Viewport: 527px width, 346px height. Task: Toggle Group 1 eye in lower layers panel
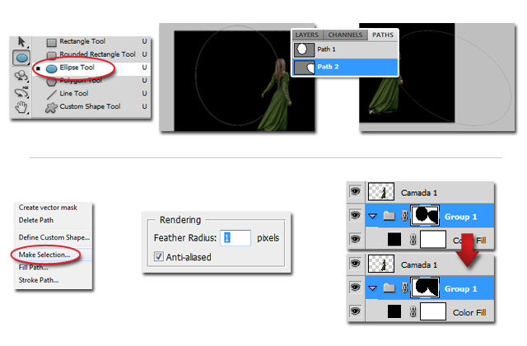[355, 288]
